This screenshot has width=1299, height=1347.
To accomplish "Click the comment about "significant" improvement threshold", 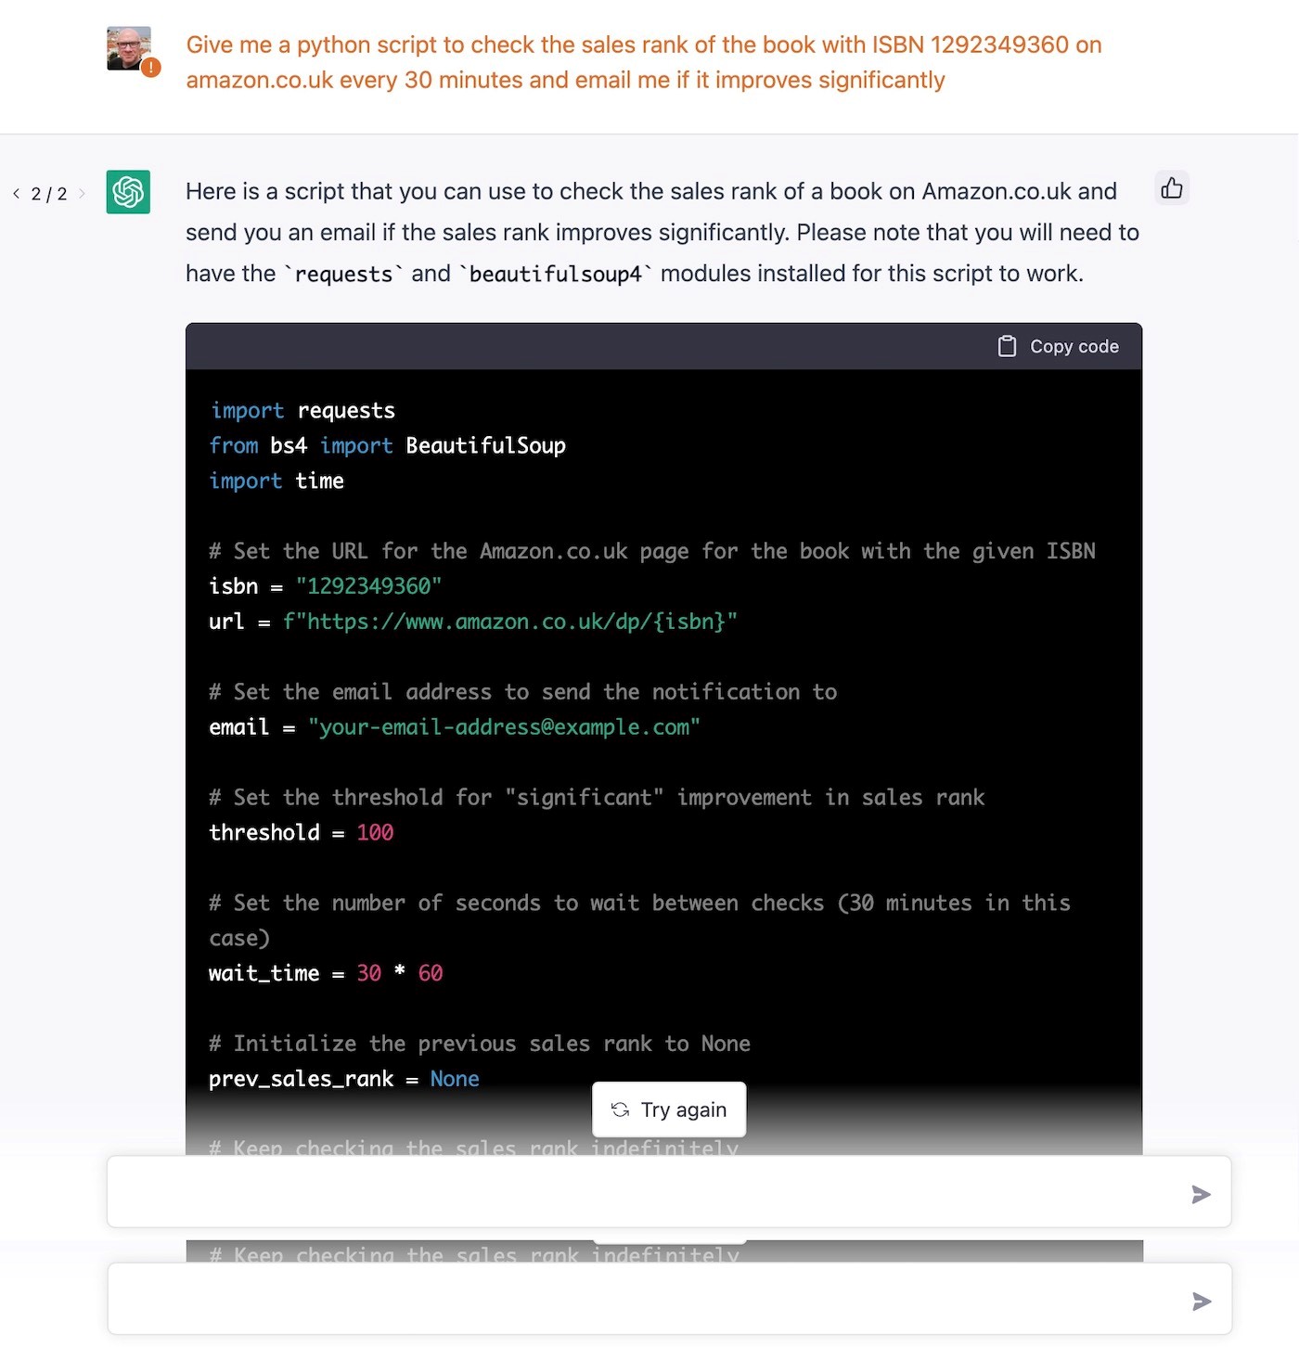I will [x=597, y=798].
